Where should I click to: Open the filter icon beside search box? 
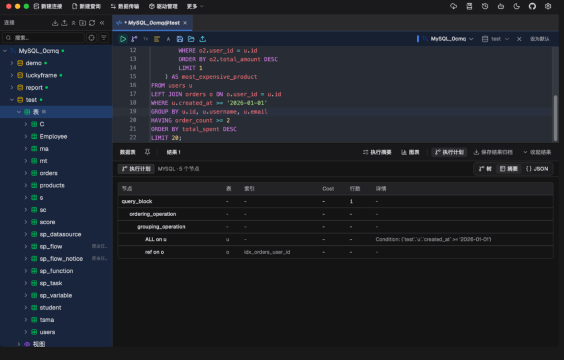(103, 38)
